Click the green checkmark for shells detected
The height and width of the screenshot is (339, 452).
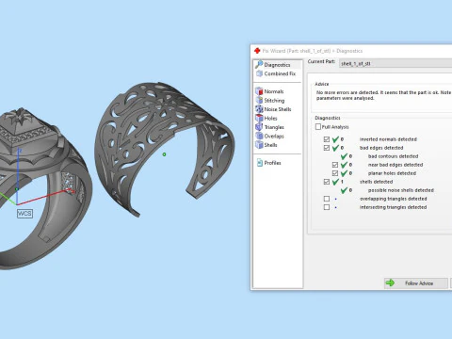click(x=335, y=182)
